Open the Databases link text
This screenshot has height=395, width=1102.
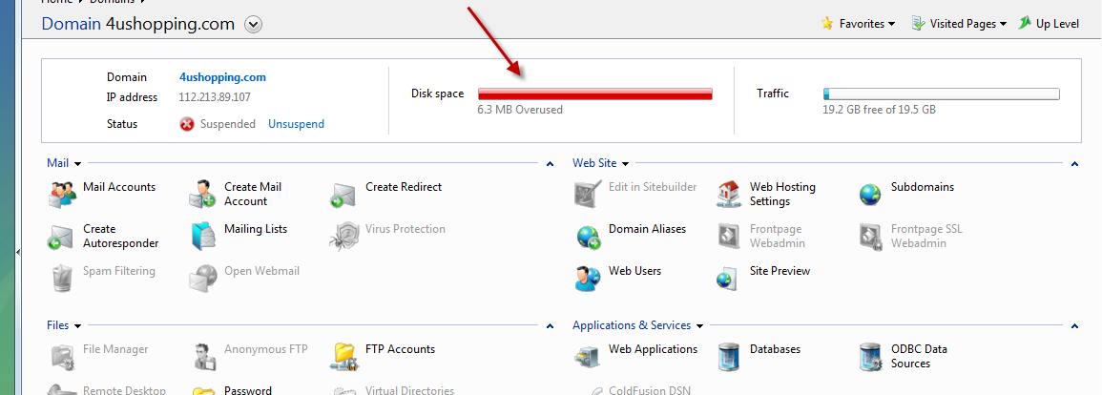(x=775, y=349)
